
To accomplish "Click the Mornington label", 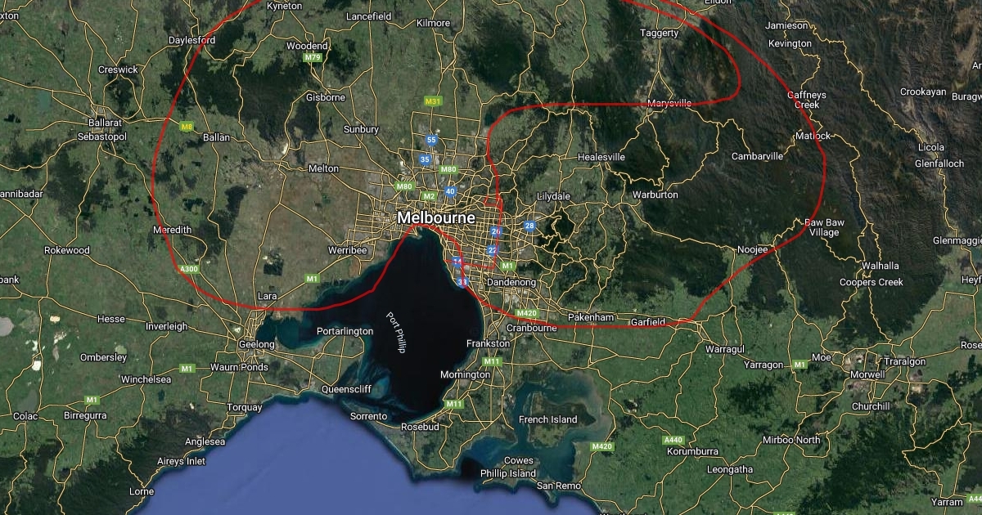I will [466, 374].
